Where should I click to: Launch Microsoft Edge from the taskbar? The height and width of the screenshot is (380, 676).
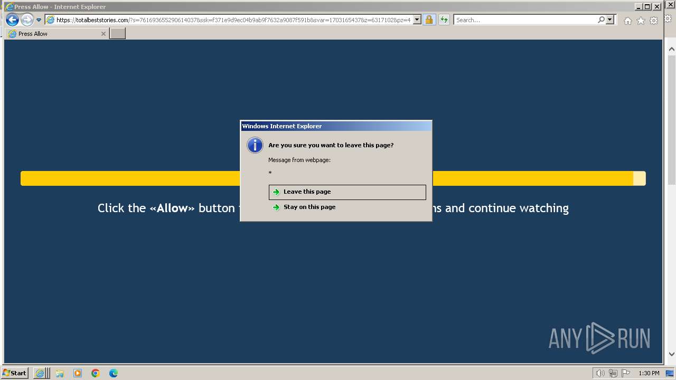click(114, 373)
